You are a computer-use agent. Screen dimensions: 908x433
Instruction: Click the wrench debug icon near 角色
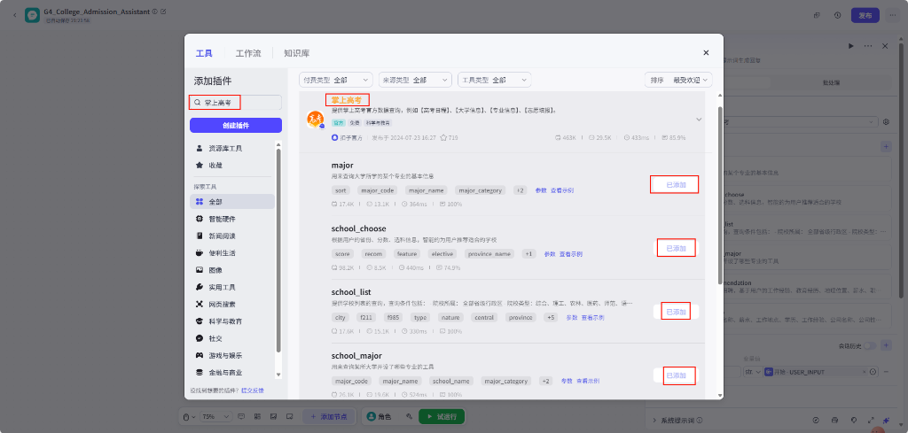click(x=410, y=416)
